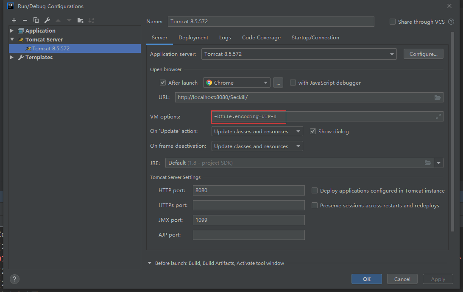Open the Startup/Connection tab
This screenshot has width=463, height=292.
[x=315, y=38]
